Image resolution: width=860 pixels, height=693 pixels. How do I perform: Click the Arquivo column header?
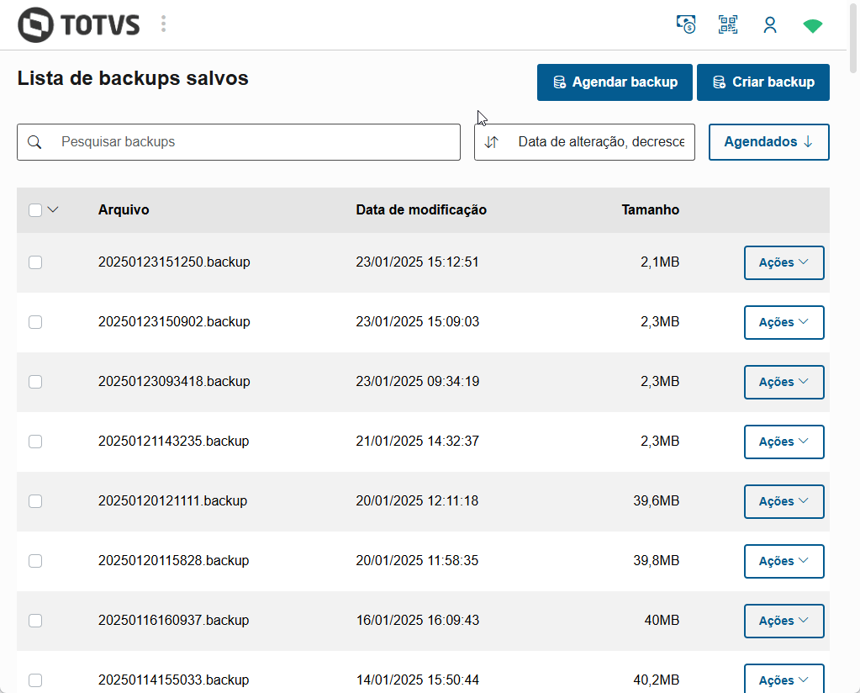tap(124, 210)
